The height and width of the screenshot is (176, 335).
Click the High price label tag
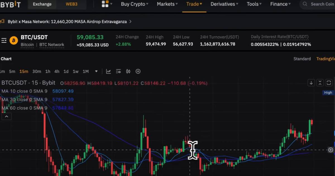coord(328,92)
